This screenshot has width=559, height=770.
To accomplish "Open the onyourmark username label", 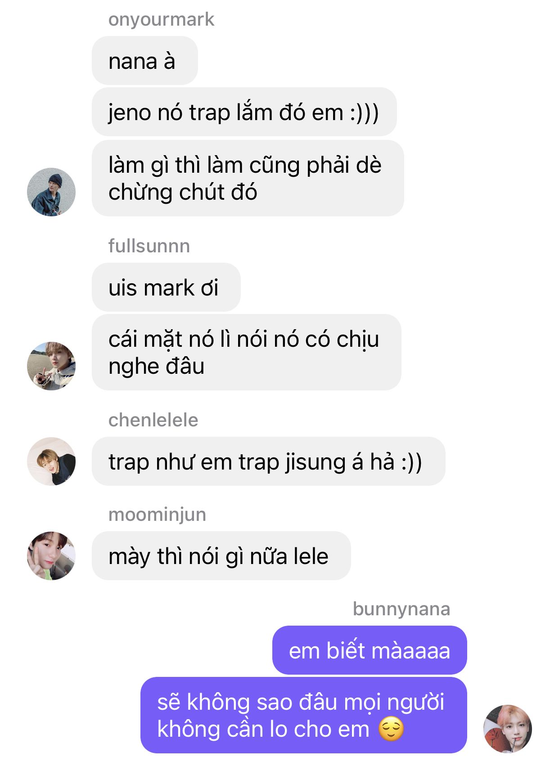I will 161,19.
